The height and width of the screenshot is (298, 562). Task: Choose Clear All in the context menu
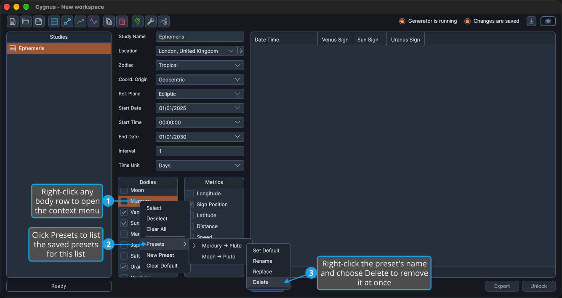165,229
